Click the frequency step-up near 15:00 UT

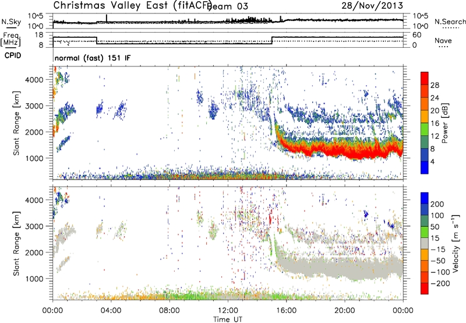[x=272, y=40]
